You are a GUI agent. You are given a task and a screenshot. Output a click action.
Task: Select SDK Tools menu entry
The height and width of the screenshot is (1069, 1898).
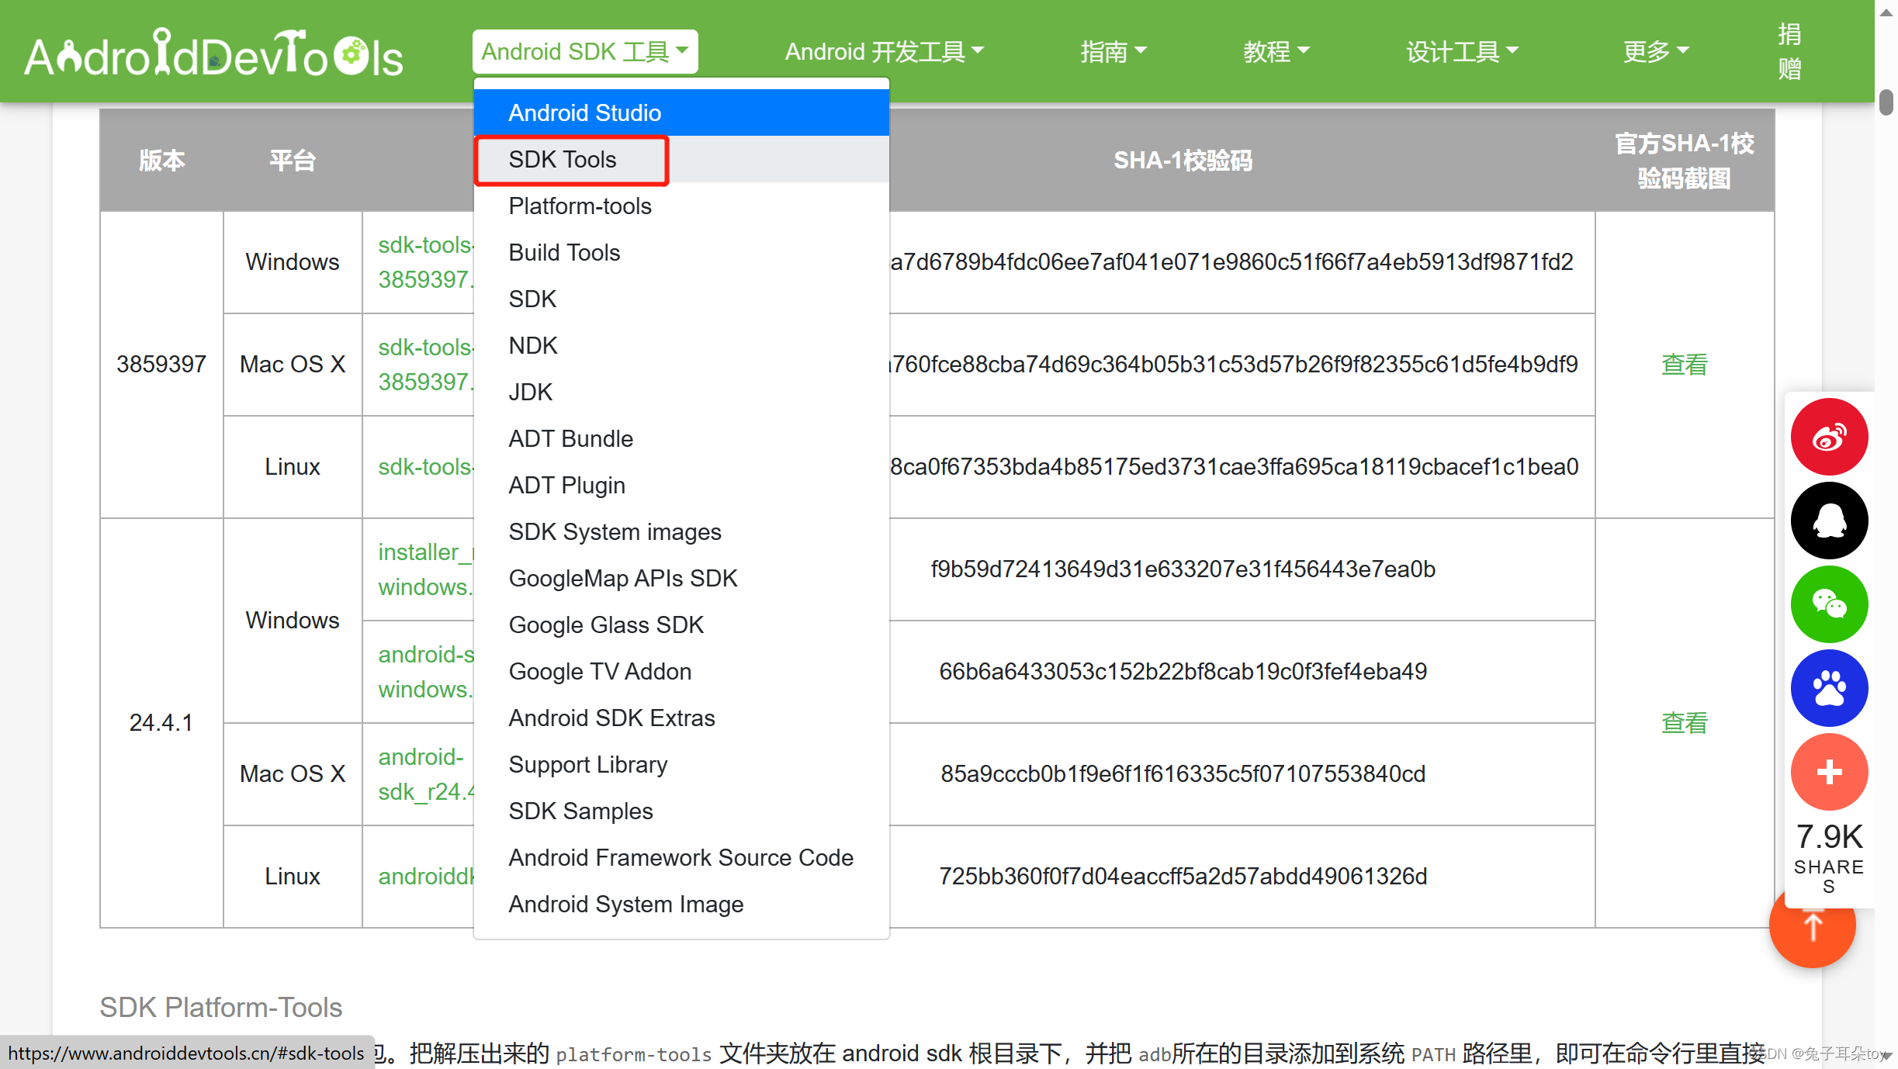click(681, 159)
